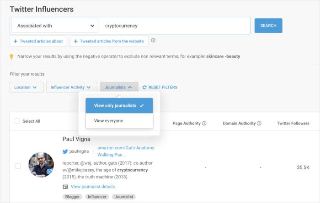Click the plus icon on Tweeted articles about
Viewport: 320px width, 203px height.
(x=16, y=41)
